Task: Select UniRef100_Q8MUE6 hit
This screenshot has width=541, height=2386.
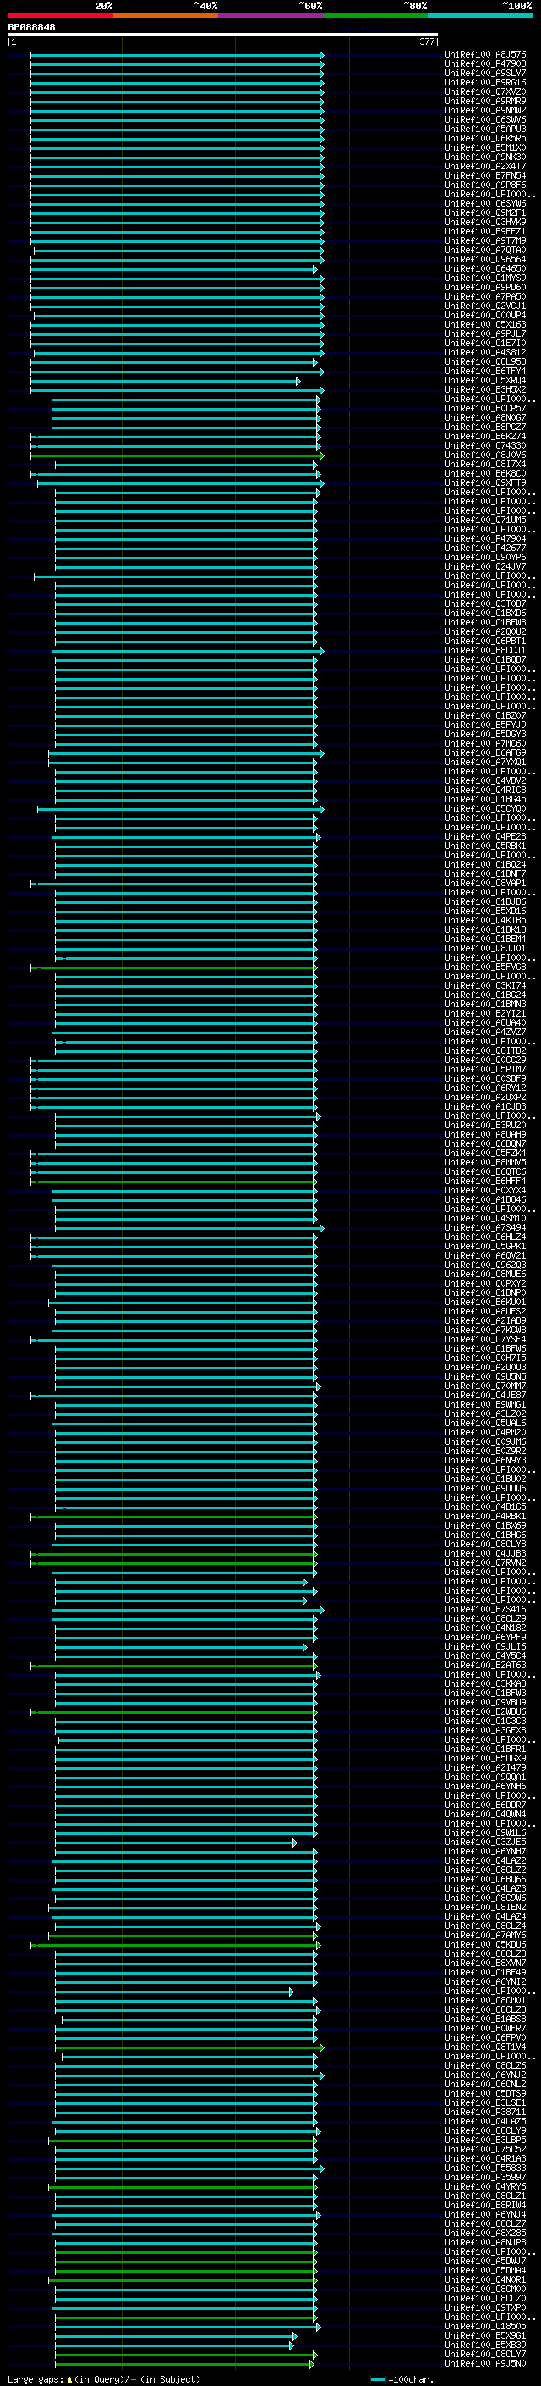Action: tap(485, 1274)
